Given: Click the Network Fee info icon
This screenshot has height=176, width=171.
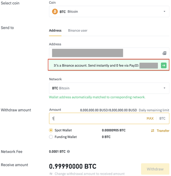Looking at the screenshot, I should (x=68, y=152).
